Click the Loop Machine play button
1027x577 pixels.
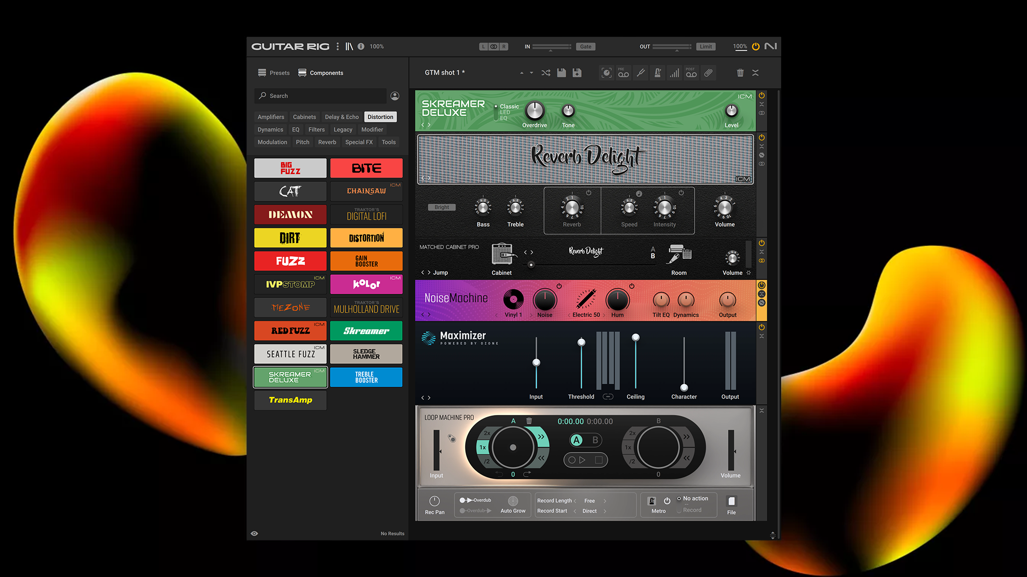[x=582, y=460]
